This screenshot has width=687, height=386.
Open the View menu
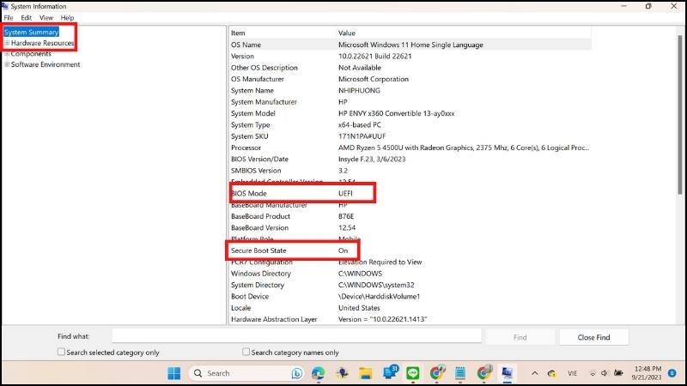(x=46, y=17)
